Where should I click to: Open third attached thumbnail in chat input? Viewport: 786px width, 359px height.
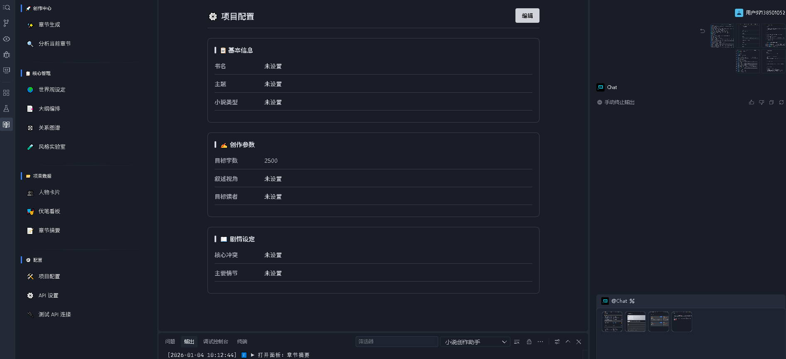pyautogui.click(x=659, y=322)
